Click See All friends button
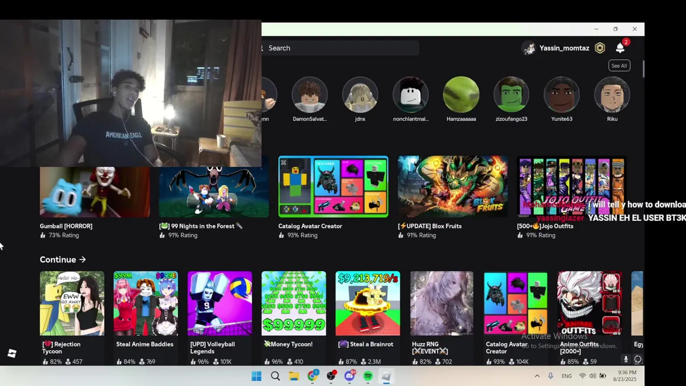 (619, 66)
